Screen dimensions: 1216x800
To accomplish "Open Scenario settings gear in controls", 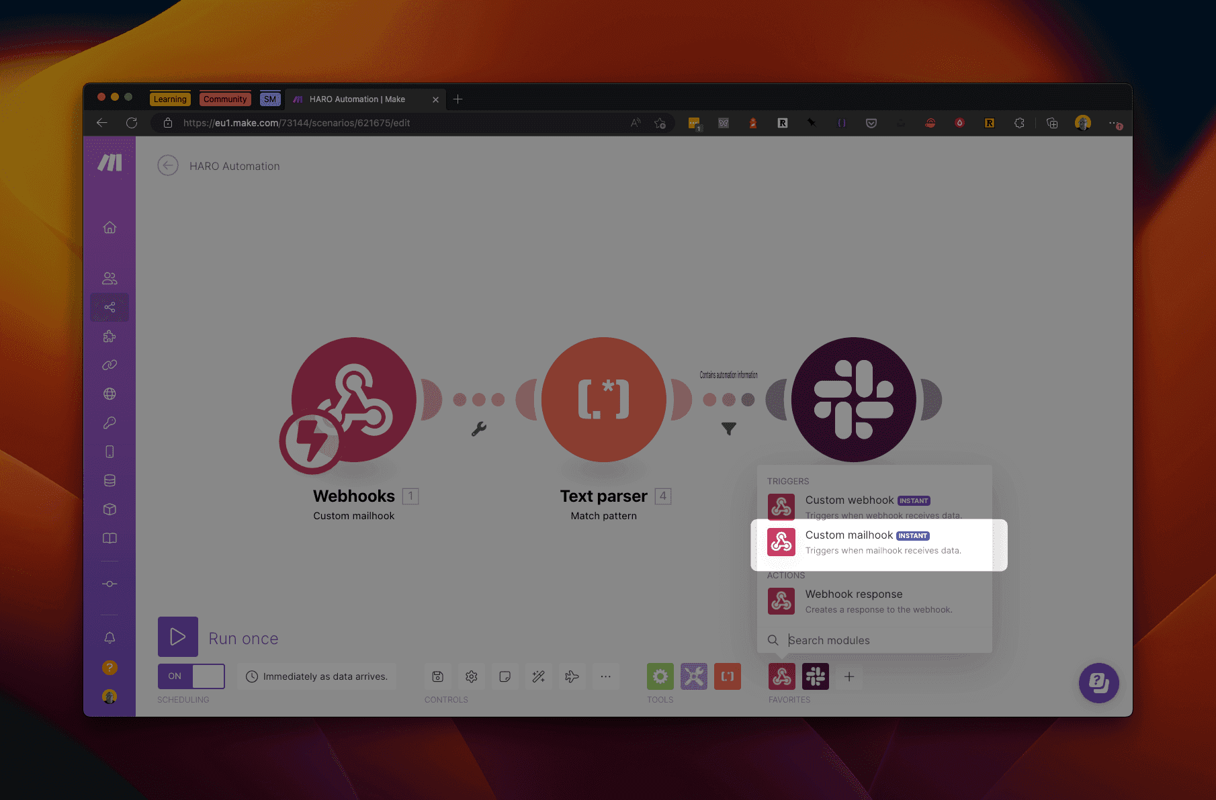I will [x=472, y=676].
